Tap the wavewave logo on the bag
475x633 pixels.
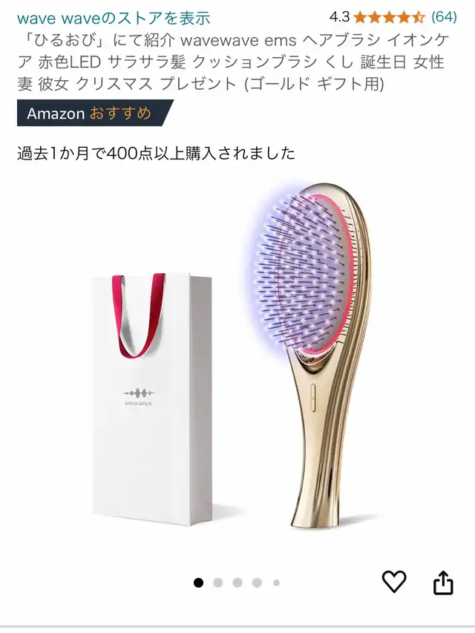pyautogui.click(x=139, y=397)
